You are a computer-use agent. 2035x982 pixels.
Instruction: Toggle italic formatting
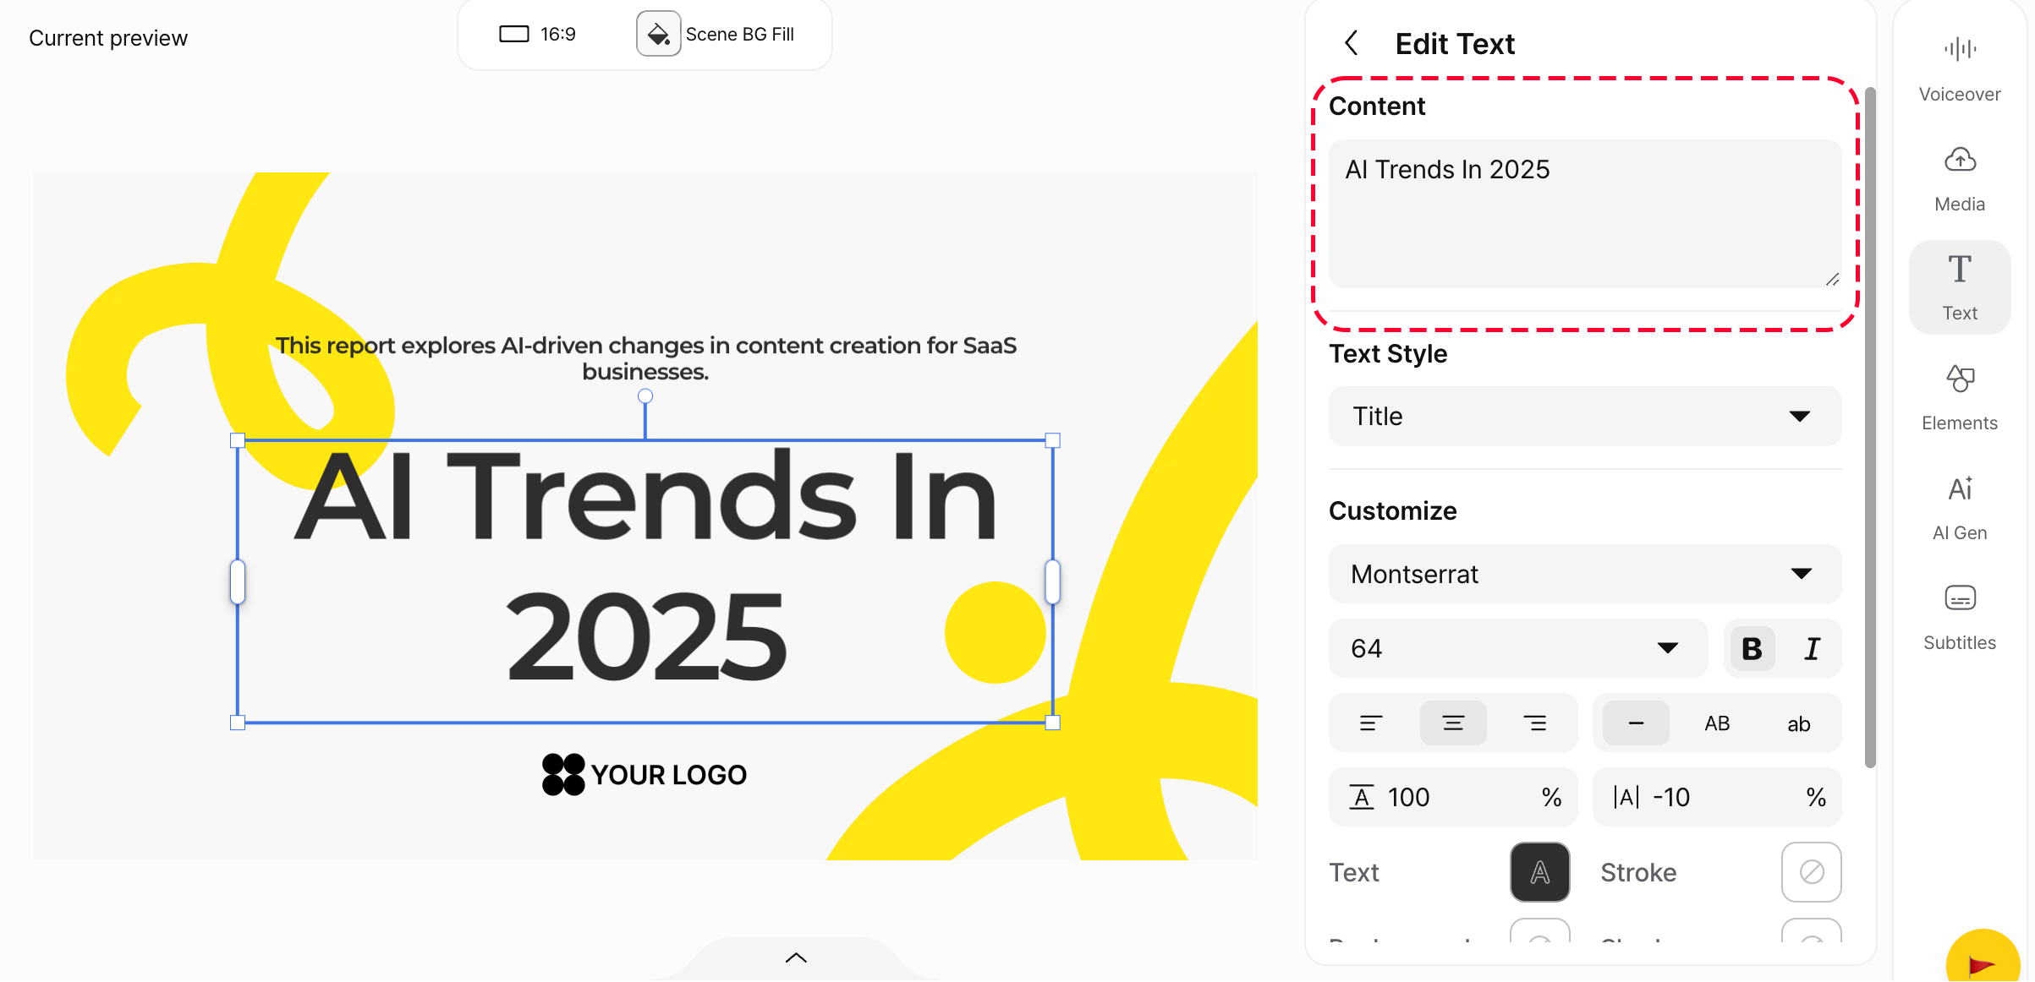(x=1812, y=648)
